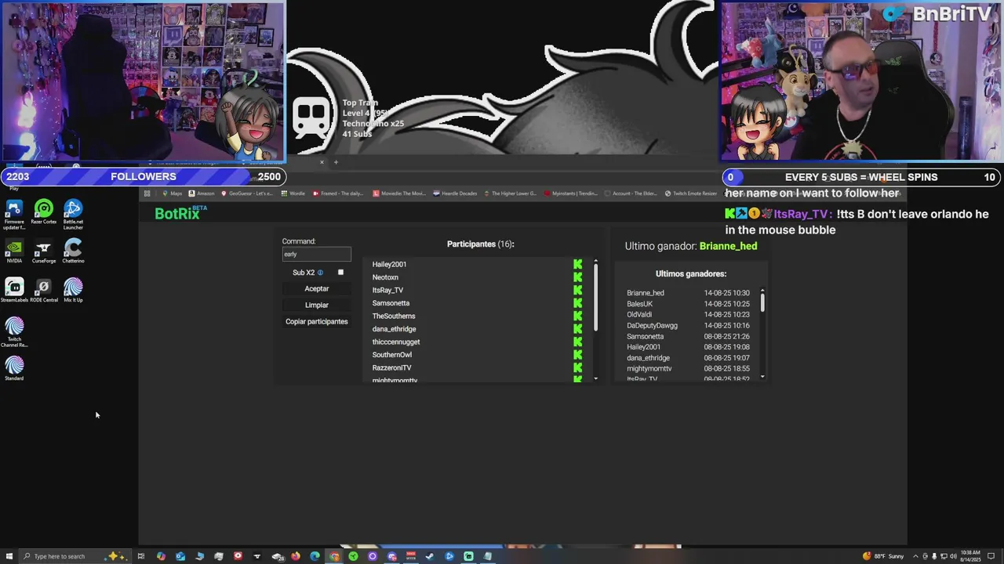Open Firefox from the taskbar
Image resolution: width=1004 pixels, height=564 pixels.
coord(296,556)
